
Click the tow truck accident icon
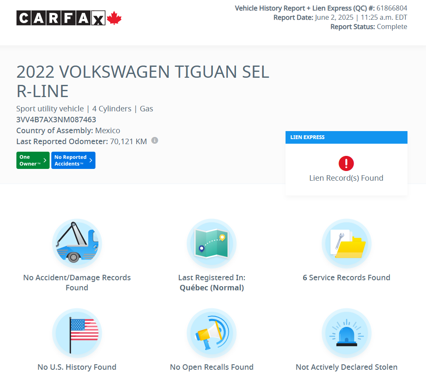tap(77, 244)
